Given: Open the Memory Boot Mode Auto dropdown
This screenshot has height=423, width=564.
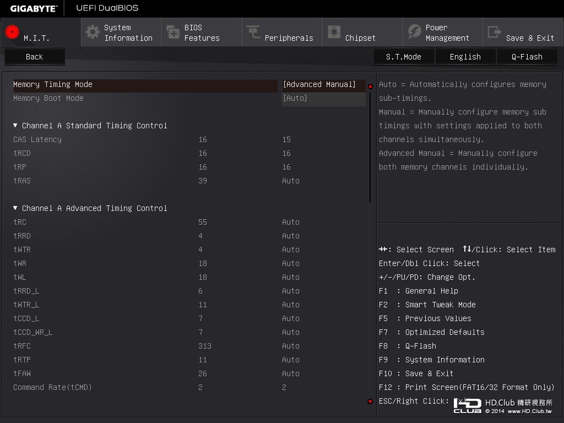Looking at the screenshot, I should tap(324, 98).
